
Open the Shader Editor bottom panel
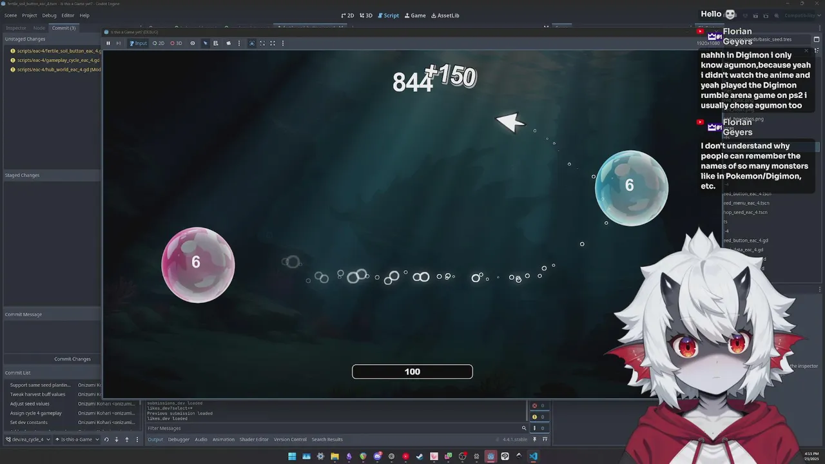pyautogui.click(x=254, y=440)
